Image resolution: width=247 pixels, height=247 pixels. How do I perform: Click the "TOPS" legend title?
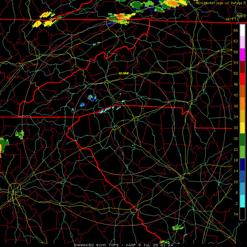click(x=241, y=16)
